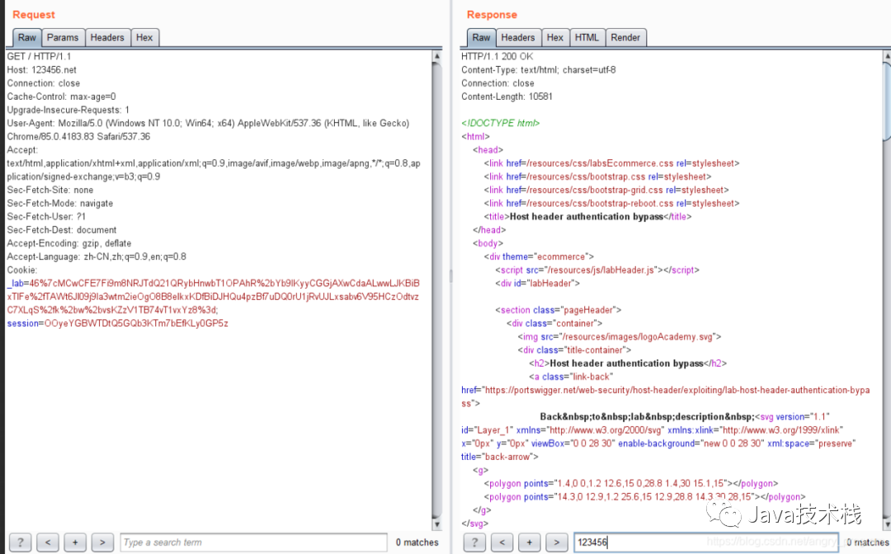Go to previous match in Response search

[502, 542]
